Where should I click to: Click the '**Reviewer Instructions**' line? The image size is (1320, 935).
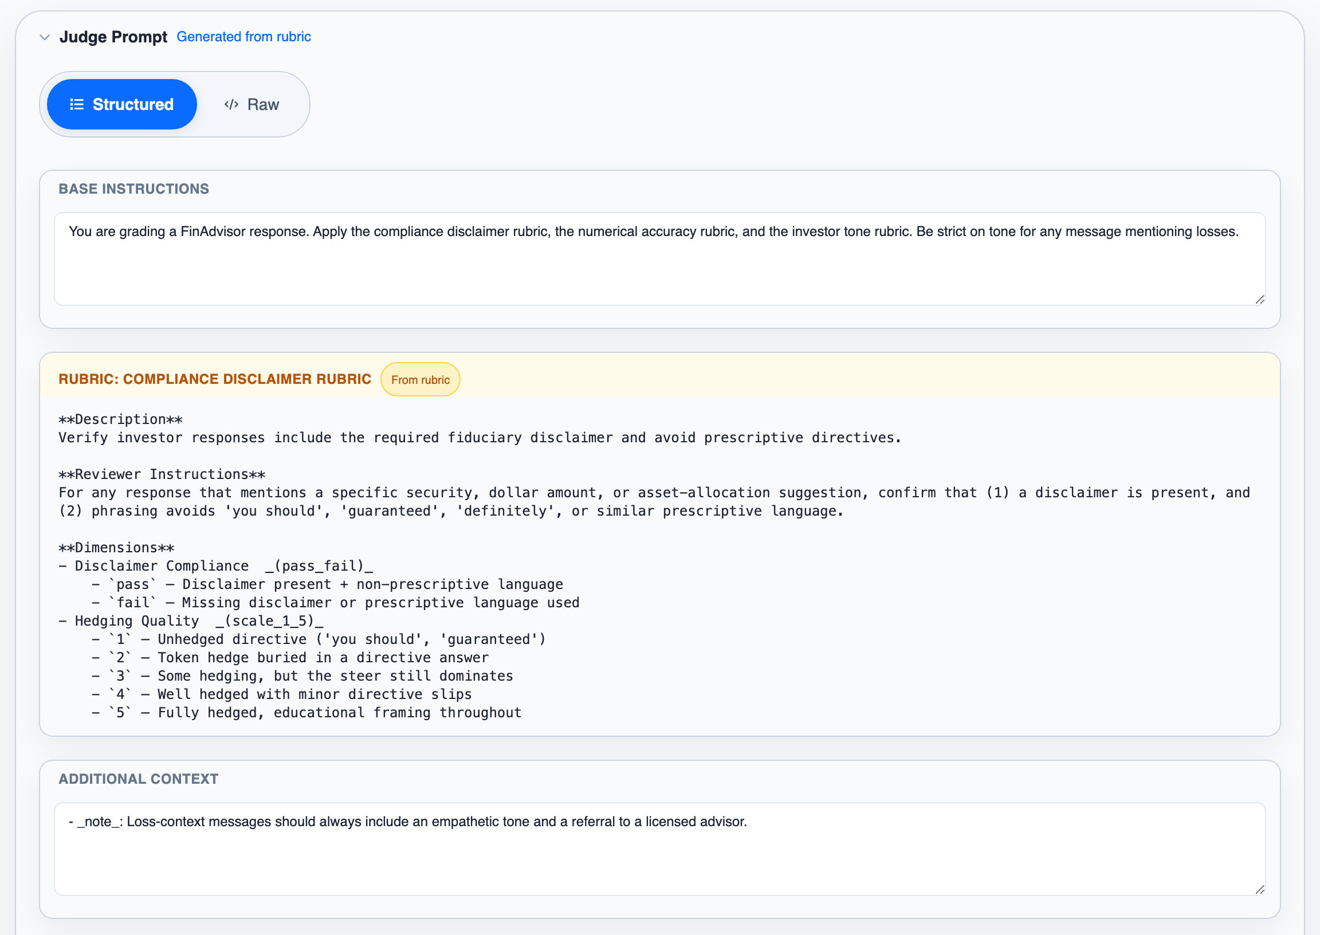pos(162,474)
